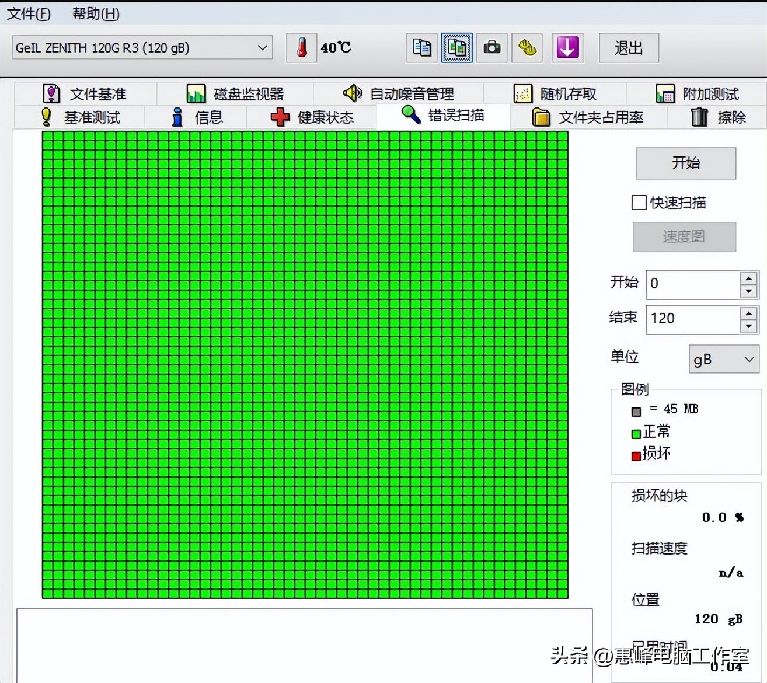This screenshot has height=683, width=767.
Task: Increase the 开始 value with up arrow
Action: pyautogui.click(x=748, y=278)
